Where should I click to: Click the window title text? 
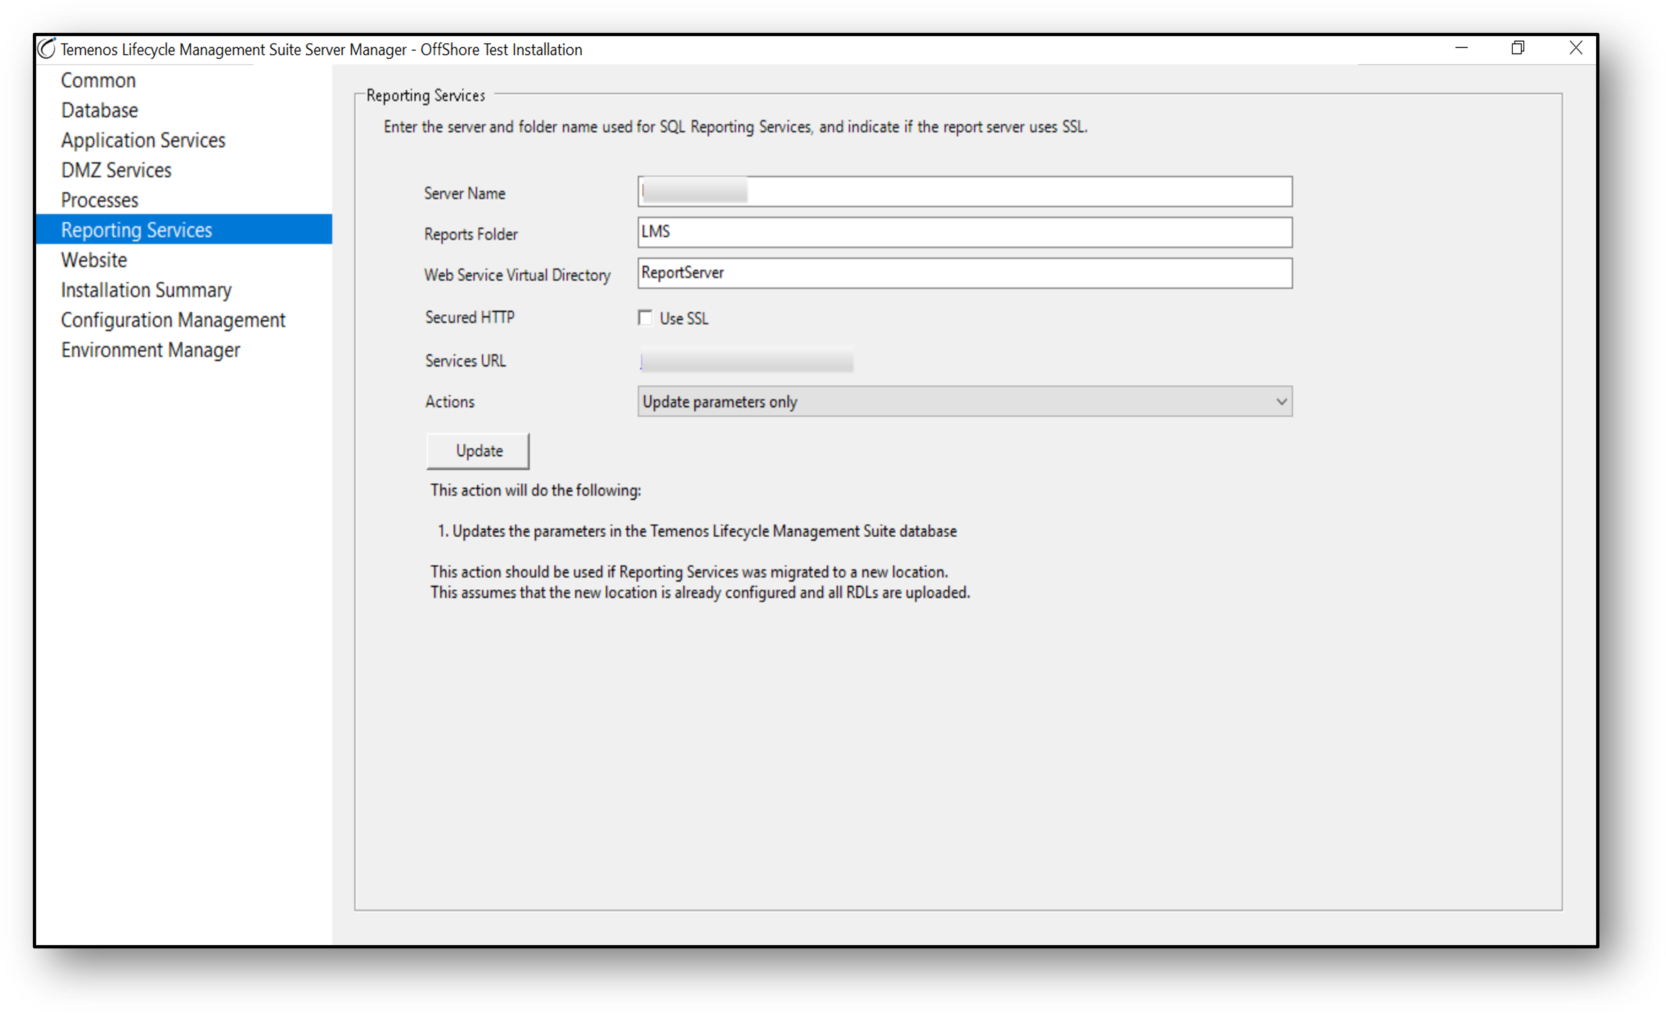[x=321, y=49]
